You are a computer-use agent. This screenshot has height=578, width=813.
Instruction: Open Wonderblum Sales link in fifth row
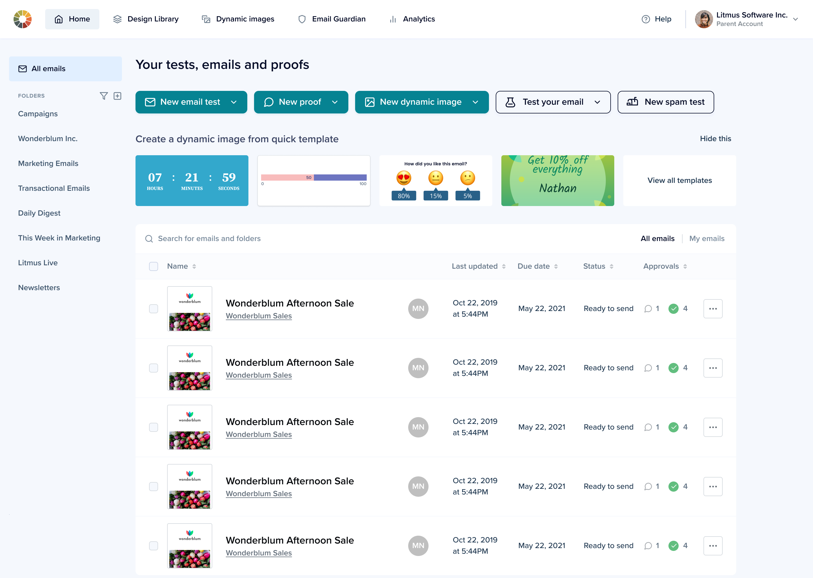259,553
